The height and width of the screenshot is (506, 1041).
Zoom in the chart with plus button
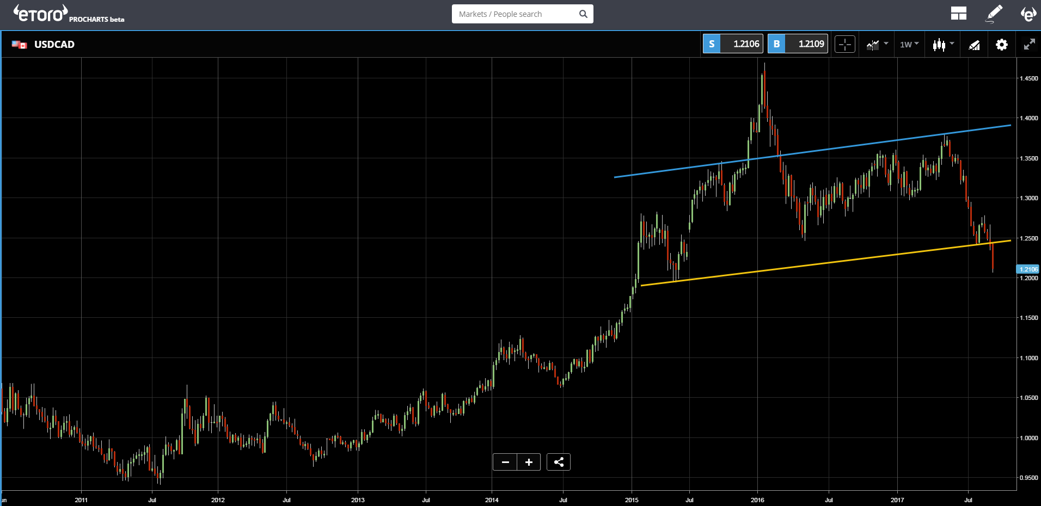[529, 462]
